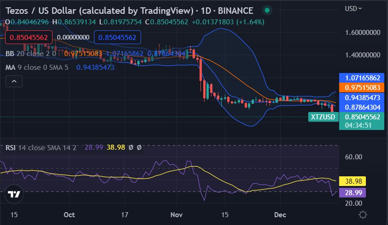This screenshot has width=388, height=225.
Task: Click the XTZUSD price label tag
Action: point(323,117)
